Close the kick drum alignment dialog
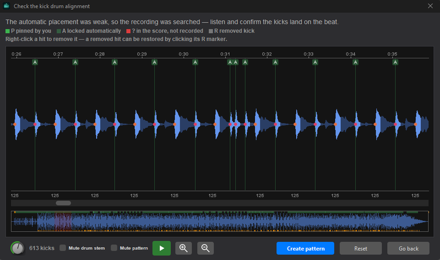This screenshot has height=260, width=440. pyautogui.click(x=430, y=6)
